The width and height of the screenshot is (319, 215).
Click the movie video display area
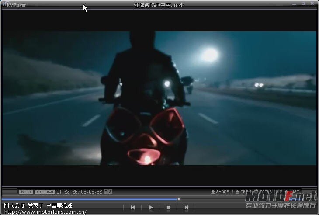click(x=159, y=98)
